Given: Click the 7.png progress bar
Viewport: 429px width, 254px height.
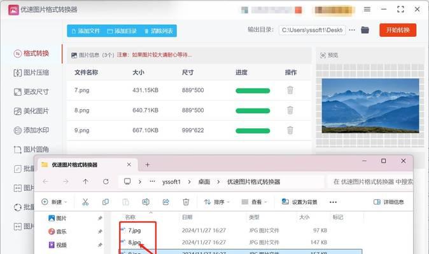Looking at the screenshot, I should (253, 91).
